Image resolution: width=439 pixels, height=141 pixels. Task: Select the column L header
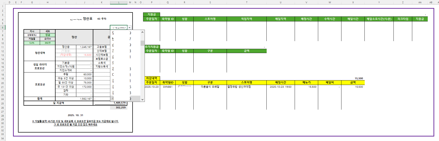[x=119, y=2]
